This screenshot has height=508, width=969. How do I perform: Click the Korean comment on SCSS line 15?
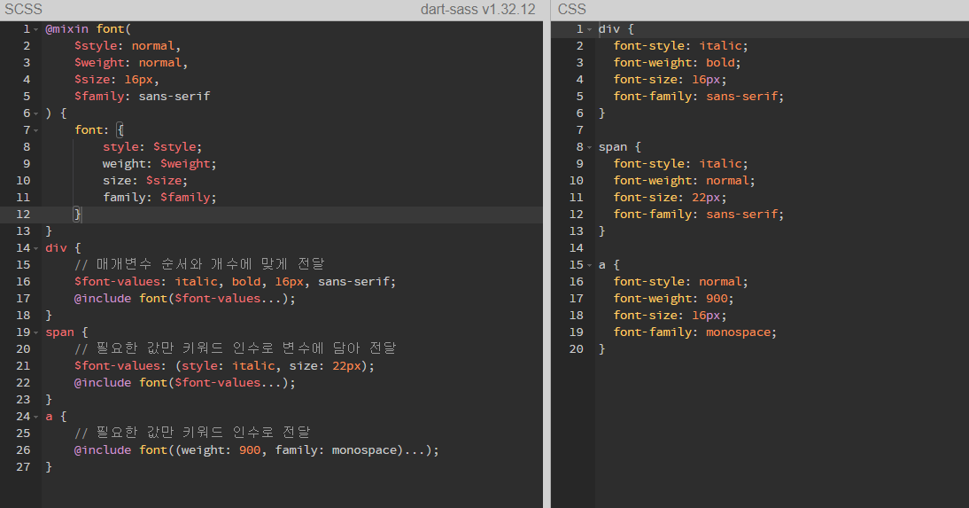[x=199, y=265]
